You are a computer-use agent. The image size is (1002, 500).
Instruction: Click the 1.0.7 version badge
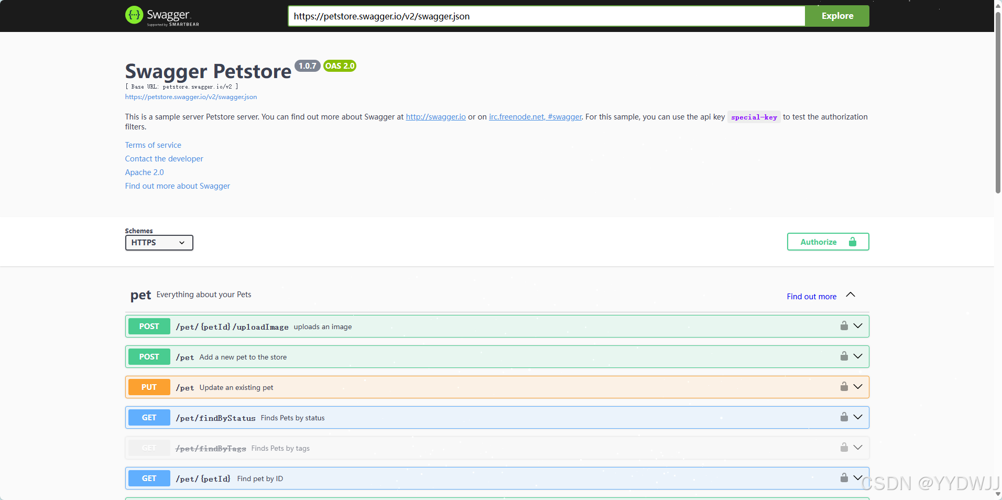click(308, 66)
